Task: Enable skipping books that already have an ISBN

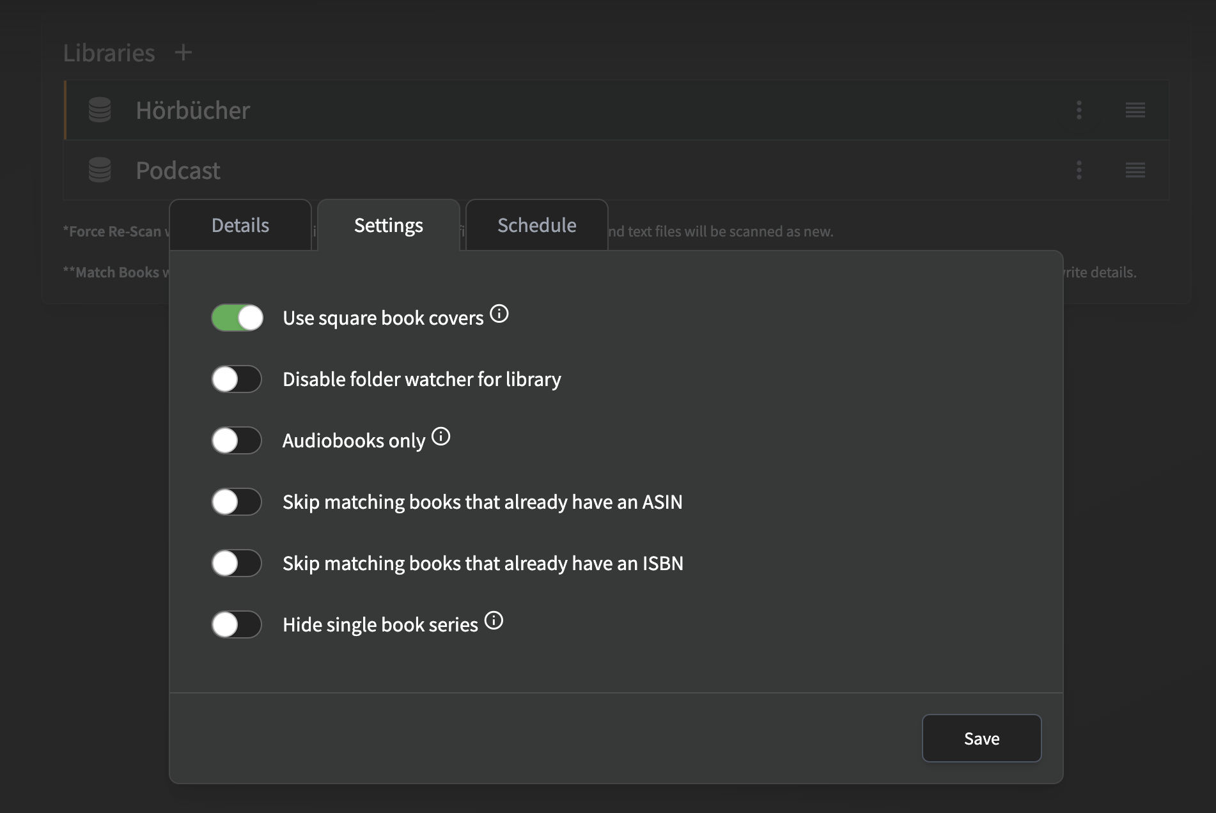Action: (237, 563)
